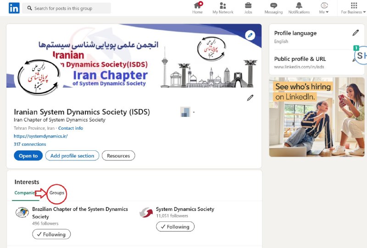Toggle Following for Brazilian Chapter
The image size is (367, 248).
coord(51,234)
